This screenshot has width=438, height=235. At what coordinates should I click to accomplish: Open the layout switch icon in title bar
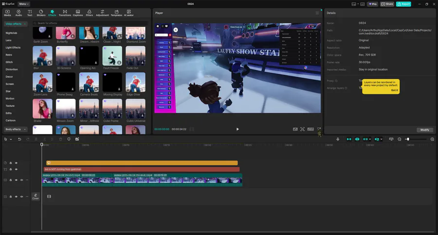[354, 4]
